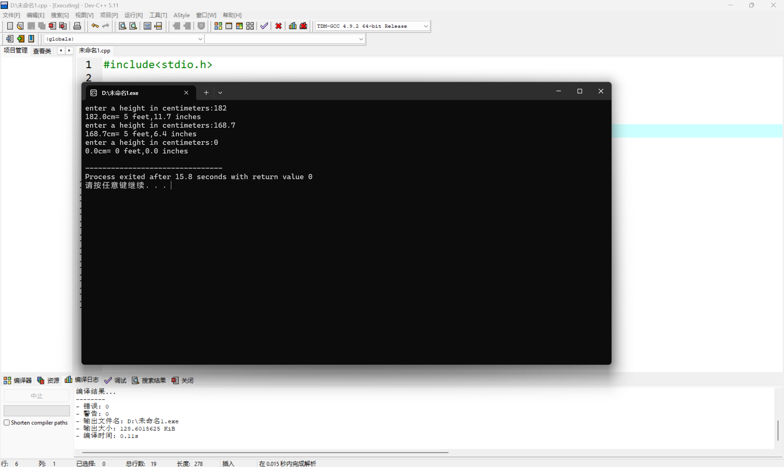Open the AStyle menu
Screen dimensions: 784x467
[x=181, y=15]
